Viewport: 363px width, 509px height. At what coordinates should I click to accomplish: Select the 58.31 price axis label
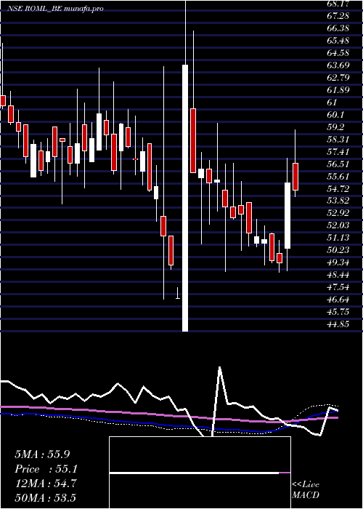tap(338, 140)
